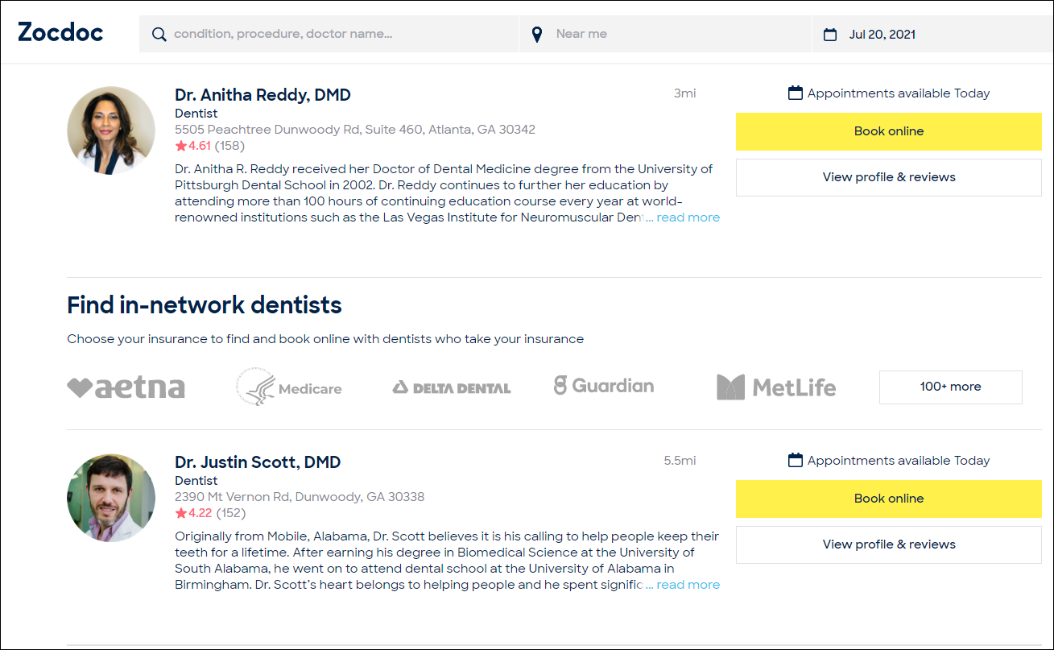Focus the condition, procedure, doctor name search field
The width and height of the screenshot is (1054, 650).
coord(329,34)
